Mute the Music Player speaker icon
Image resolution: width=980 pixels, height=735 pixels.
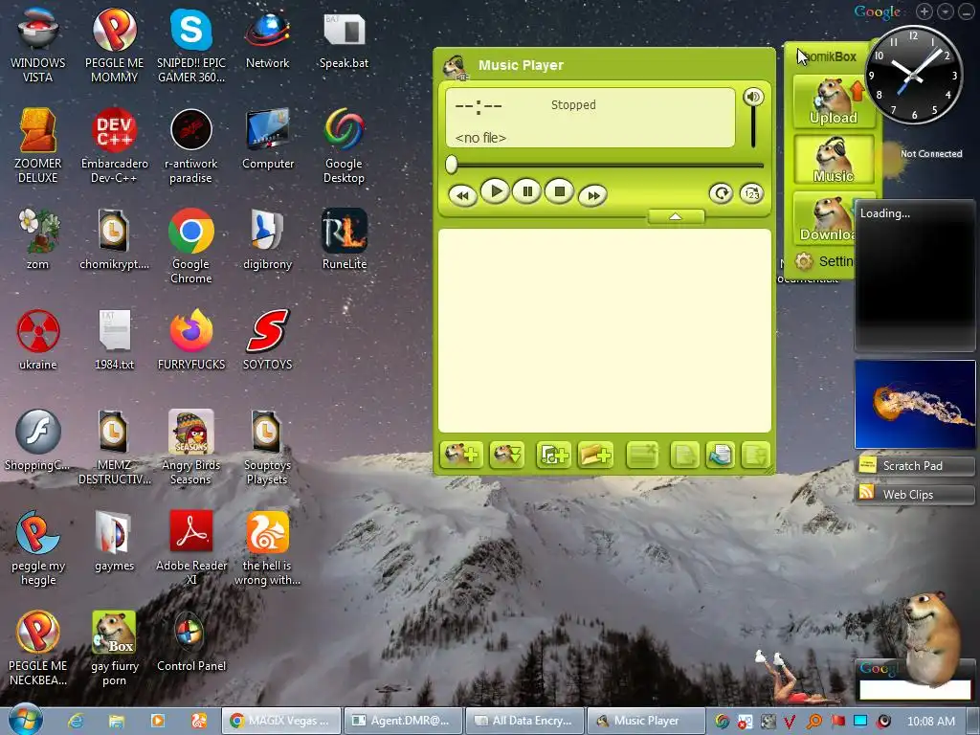click(x=753, y=97)
